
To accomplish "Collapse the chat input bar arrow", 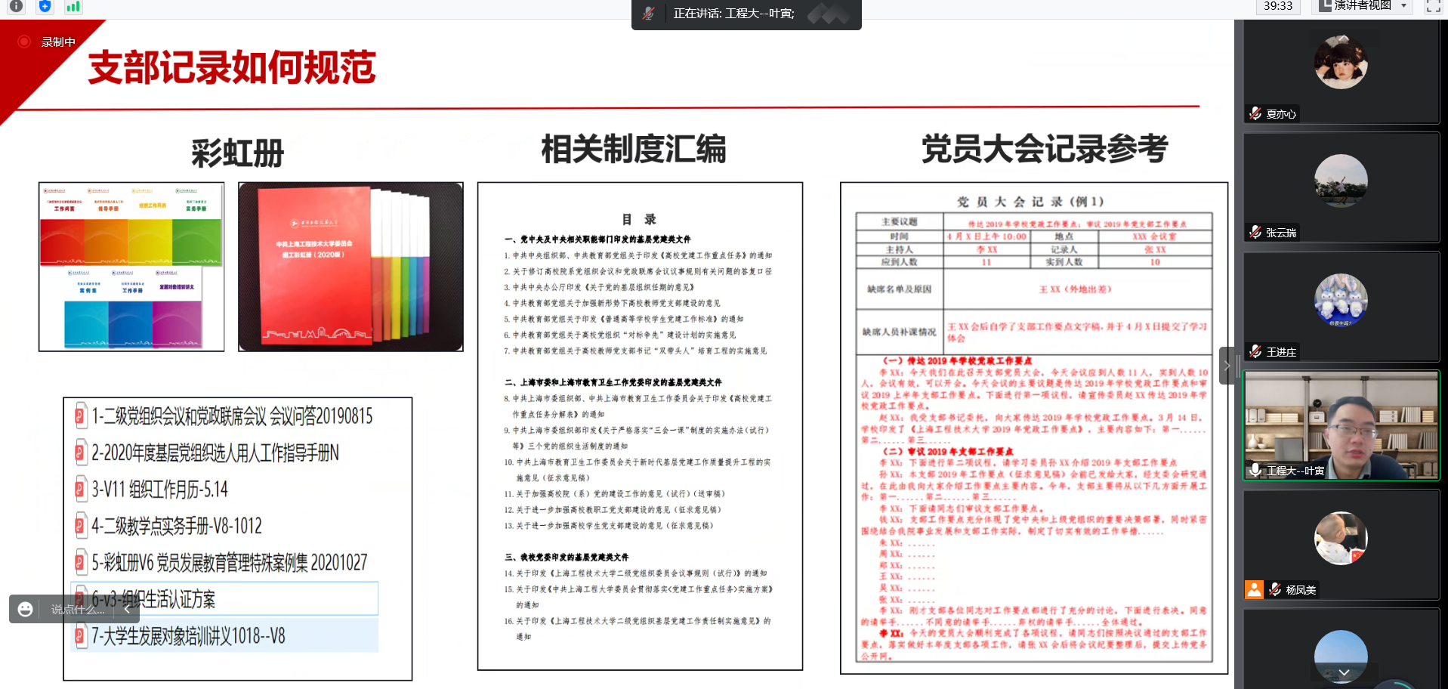I will click(x=126, y=609).
